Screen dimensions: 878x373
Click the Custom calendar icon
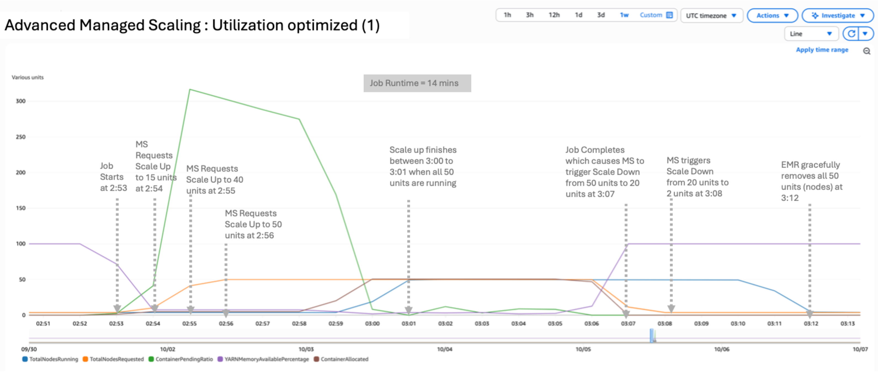point(669,15)
